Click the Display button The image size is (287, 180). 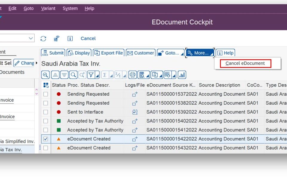pyautogui.click(x=79, y=53)
